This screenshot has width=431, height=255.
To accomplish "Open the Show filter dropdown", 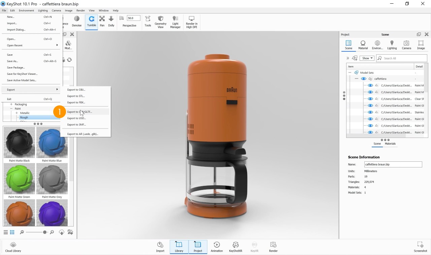I will coord(367,58).
